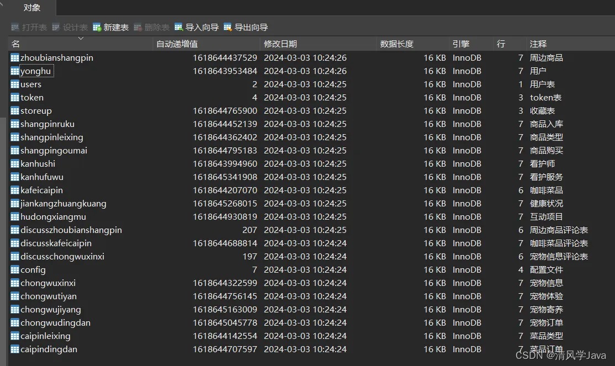
Task: Click the comment 宠物信息评论表
Action: 559,257
